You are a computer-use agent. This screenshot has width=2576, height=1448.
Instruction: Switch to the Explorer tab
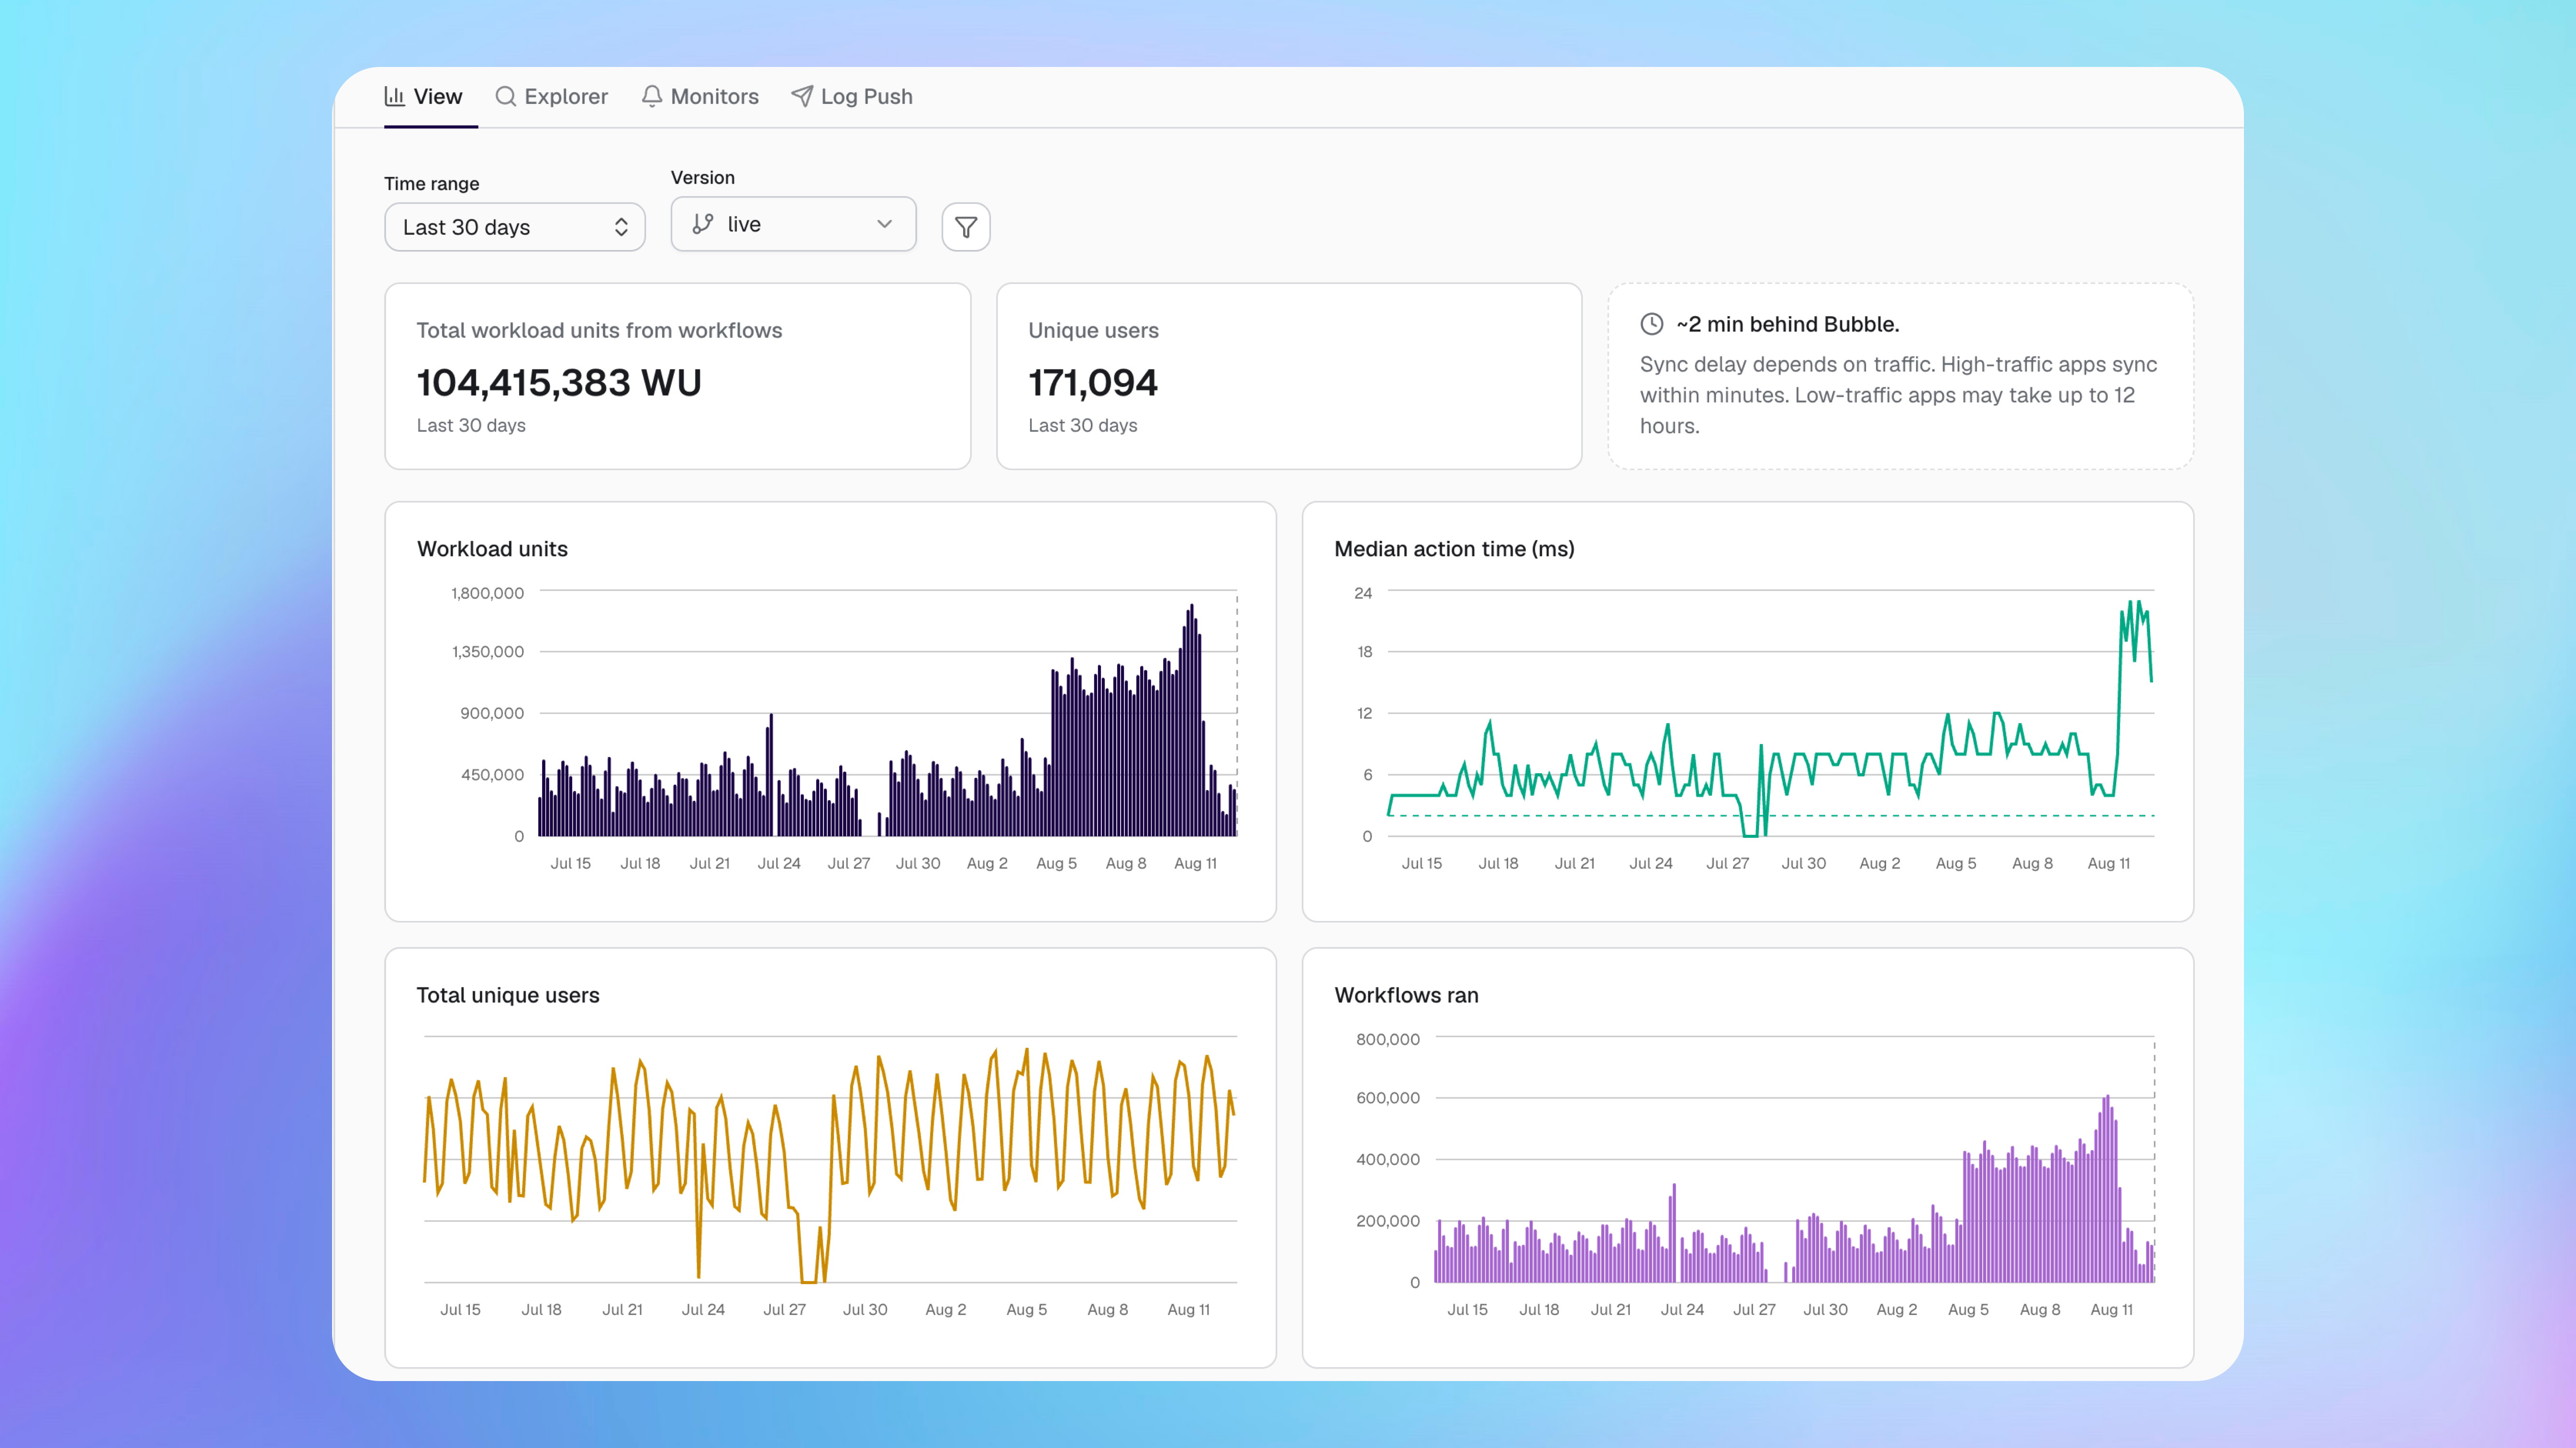[x=551, y=97]
